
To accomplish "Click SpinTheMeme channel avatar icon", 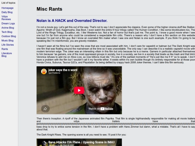I will [44, 71].
